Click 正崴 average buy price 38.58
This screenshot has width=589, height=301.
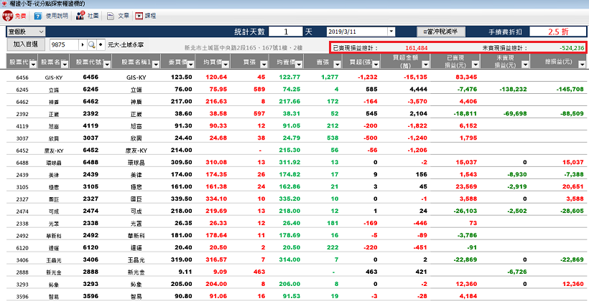click(x=218, y=113)
